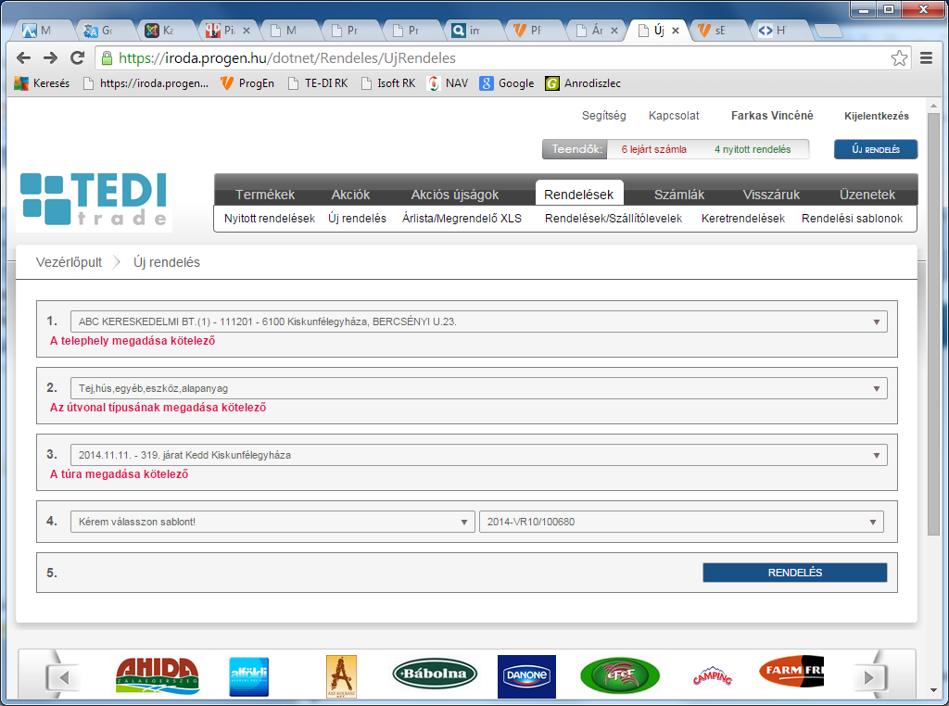Open the Visszáruk menu
The image size is (949, 706).
point(771,195)
